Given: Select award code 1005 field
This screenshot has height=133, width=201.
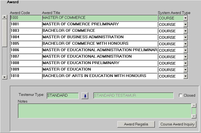Looking at the screenshot, I should pyautogui.click(x=26, y=44).
